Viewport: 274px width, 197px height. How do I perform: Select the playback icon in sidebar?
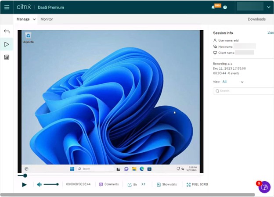pos(7,44)
